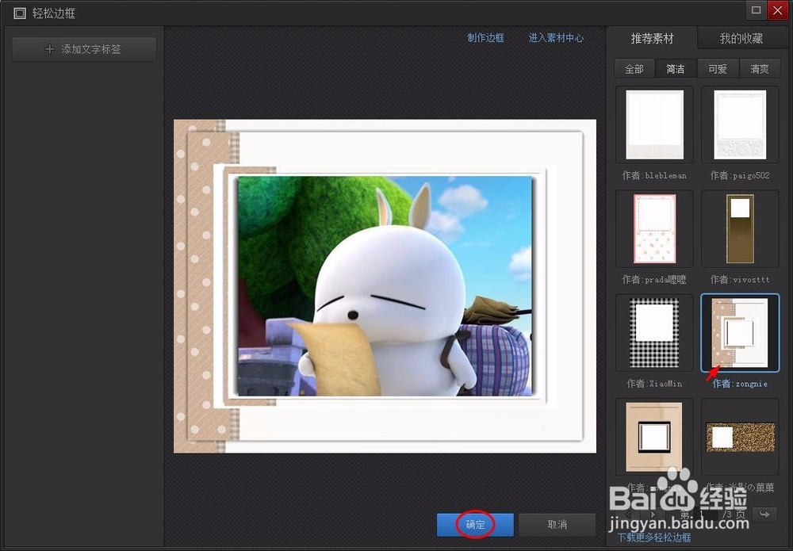Choose the black checkered frame by XiaoMin

654,333
